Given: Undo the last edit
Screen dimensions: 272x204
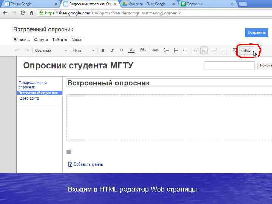Looking at the screenshot, I should pos(17,51).
